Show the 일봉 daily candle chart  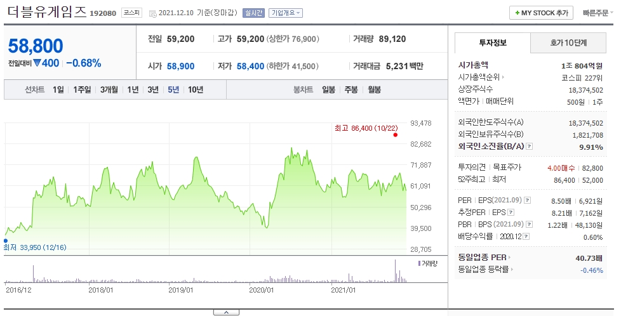point(329,90)
